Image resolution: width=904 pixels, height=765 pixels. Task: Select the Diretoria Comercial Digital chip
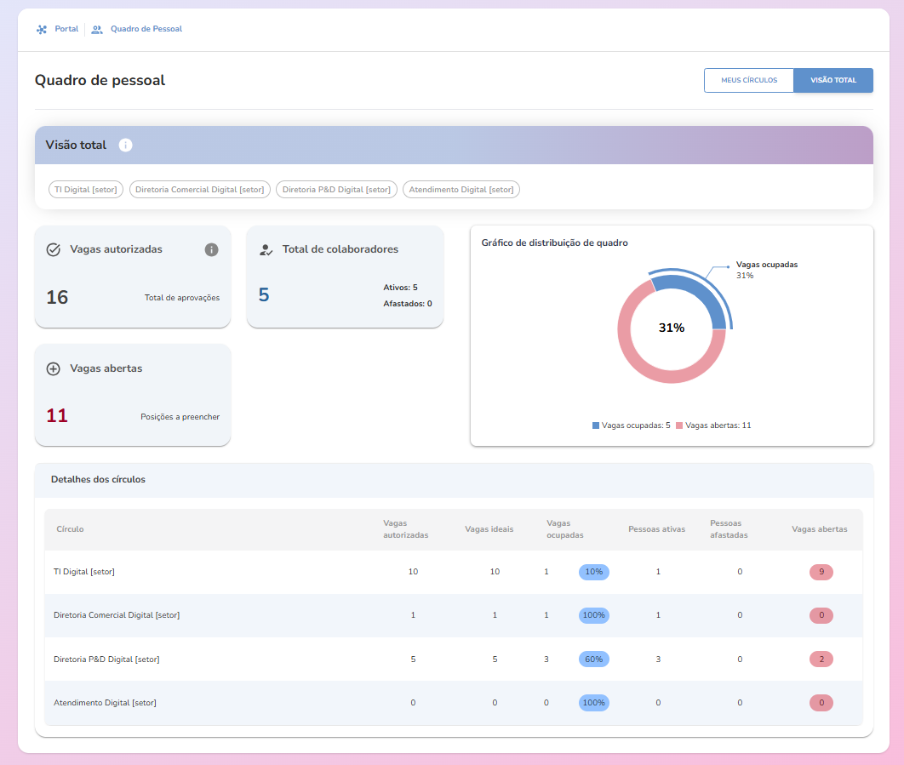pos(200,190)
